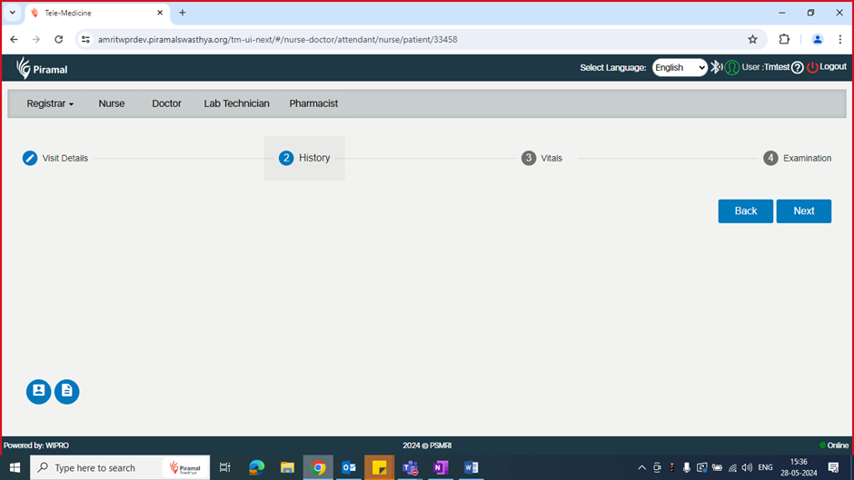Open Microsoft Teams from taskbar
This screenshot has width=854, height=480.
[x=410, y=467]
